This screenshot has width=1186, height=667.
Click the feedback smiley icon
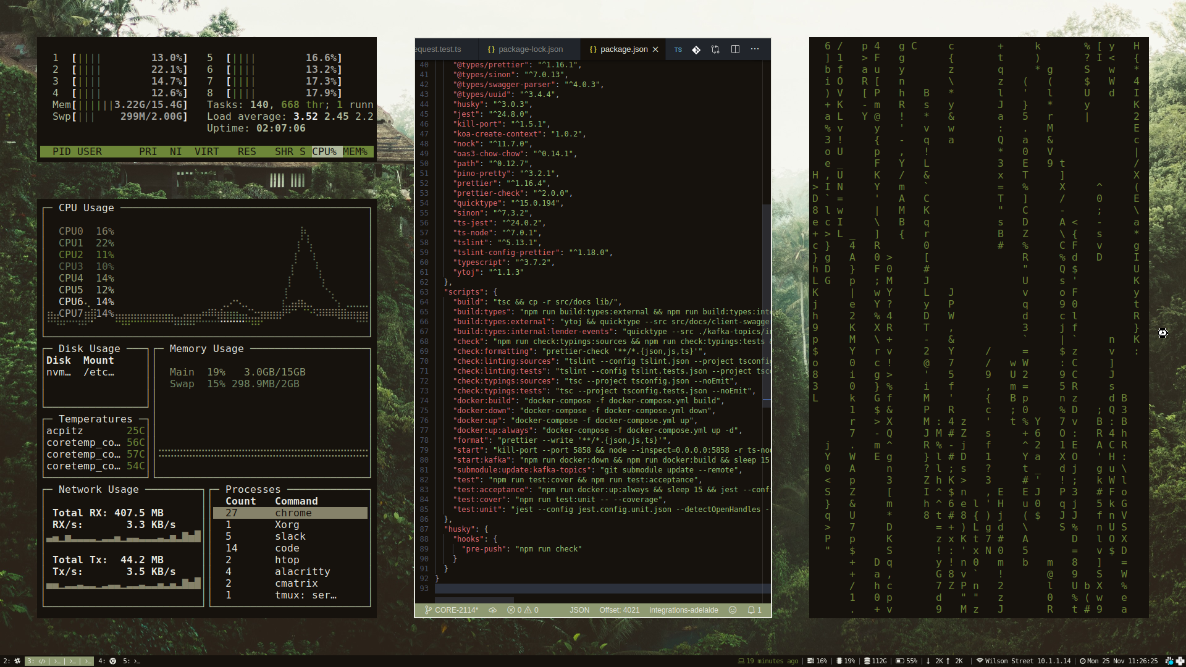733,610
